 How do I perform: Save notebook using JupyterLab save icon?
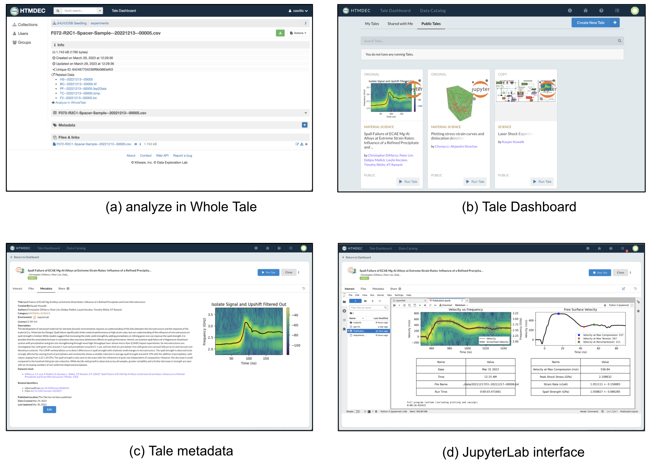394,305
